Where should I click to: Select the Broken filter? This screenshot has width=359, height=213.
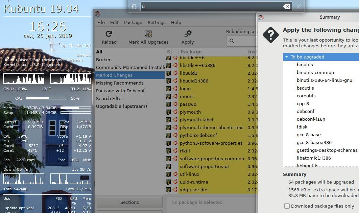tap(129, 60)
